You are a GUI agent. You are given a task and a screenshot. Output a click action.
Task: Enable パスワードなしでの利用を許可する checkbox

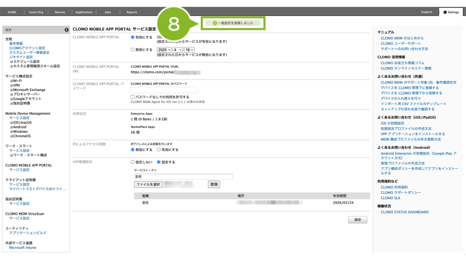pyautogui.click(x=133, y=97)
